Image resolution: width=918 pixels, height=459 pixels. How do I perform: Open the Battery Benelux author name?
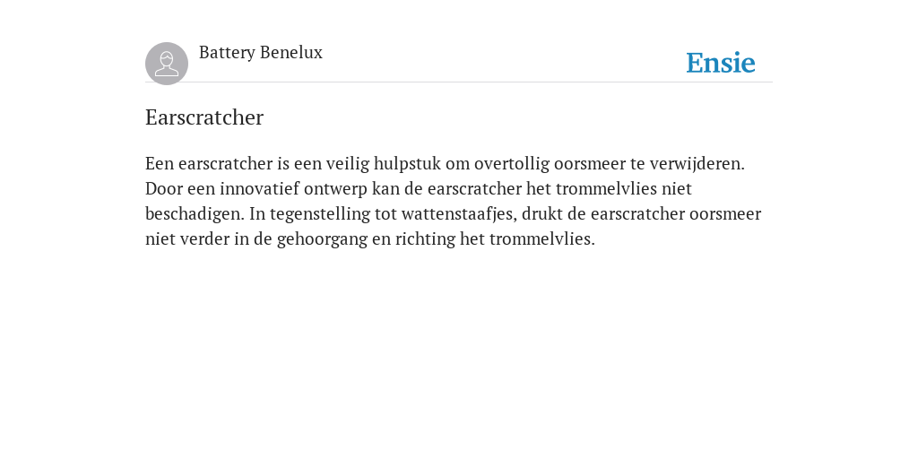click(x=261, y=53)
